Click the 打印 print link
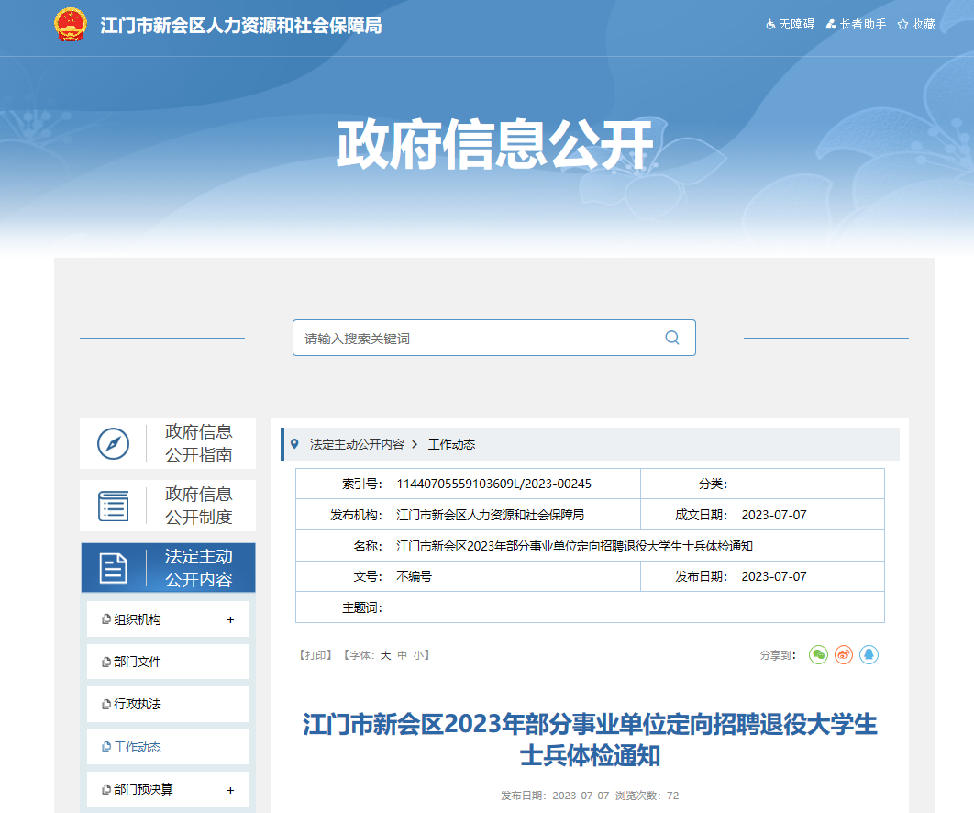This screenshot has height=813, width=974. pos(315,655)
